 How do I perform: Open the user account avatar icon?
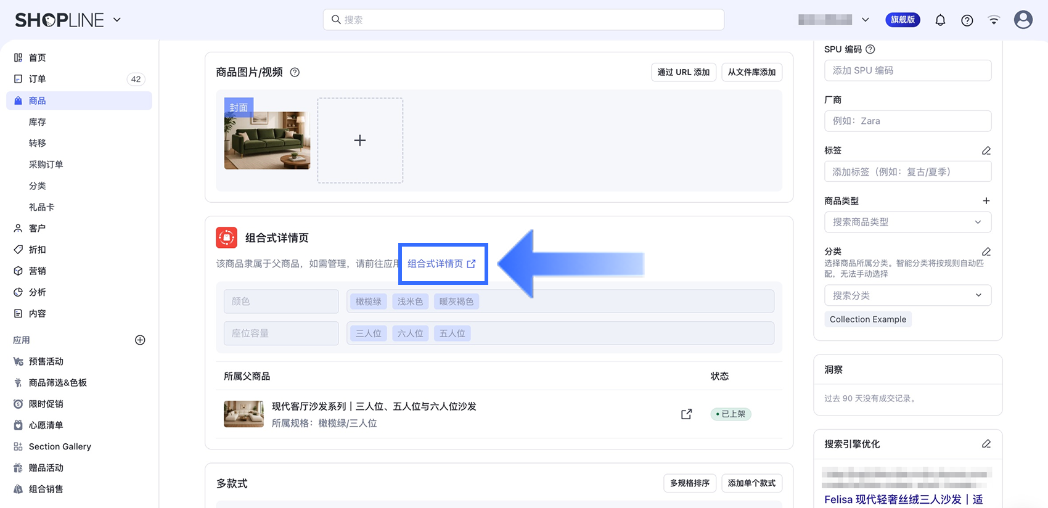1023,20
